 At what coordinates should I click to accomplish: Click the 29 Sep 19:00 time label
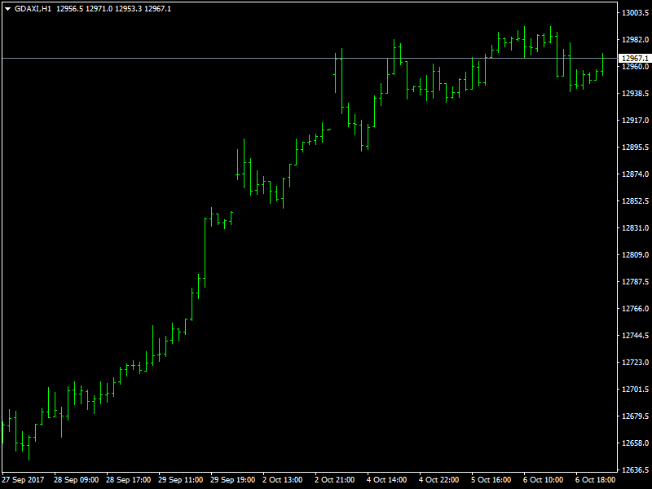(233, 480)
